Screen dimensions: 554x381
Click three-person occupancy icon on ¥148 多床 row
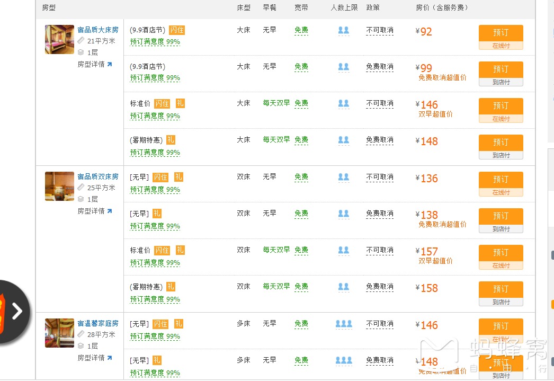coord(344,360)
